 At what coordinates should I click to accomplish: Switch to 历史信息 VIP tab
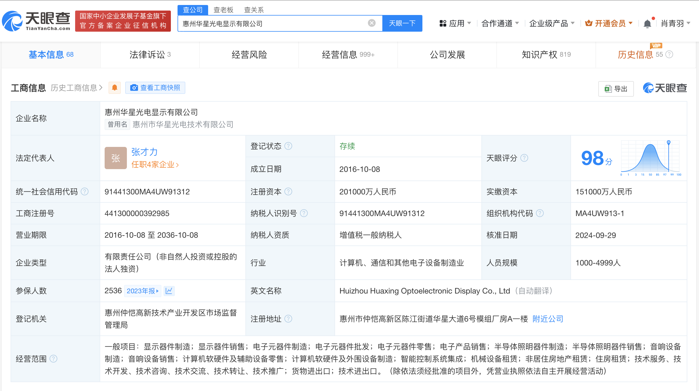click(x=645, y=54)
